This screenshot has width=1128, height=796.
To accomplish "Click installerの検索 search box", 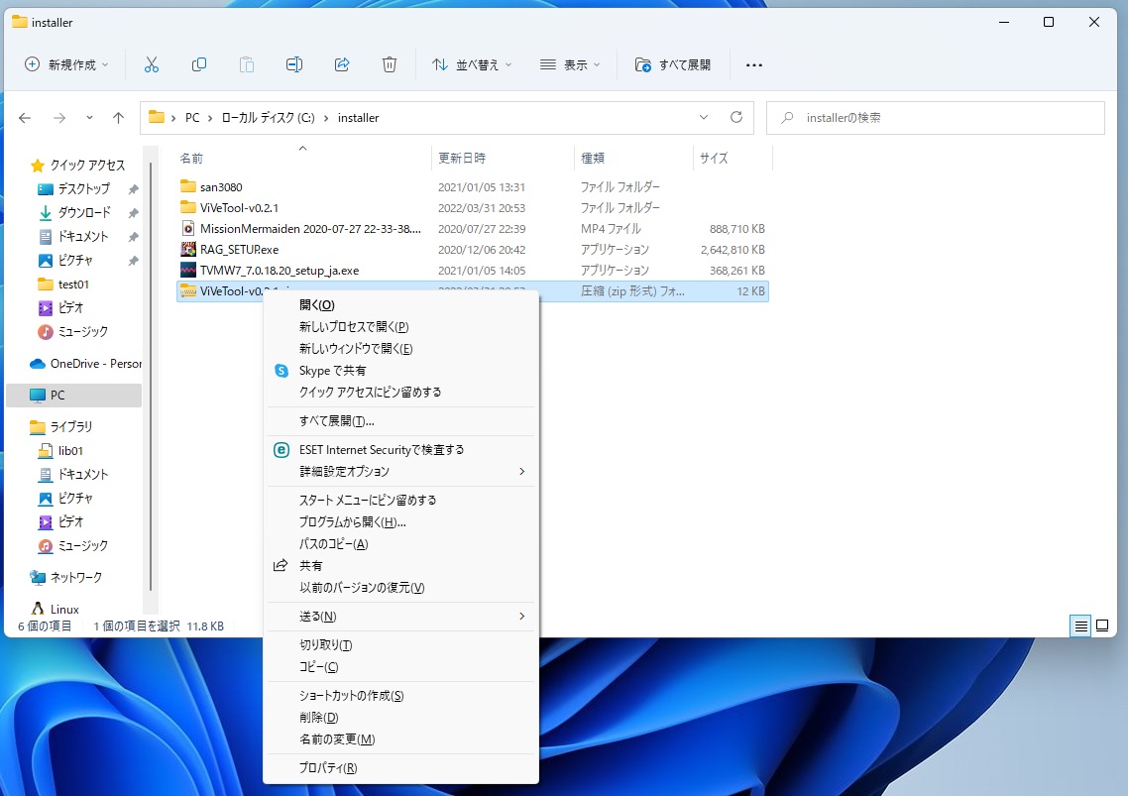I will pyautogui.click(x=935, y=117).
